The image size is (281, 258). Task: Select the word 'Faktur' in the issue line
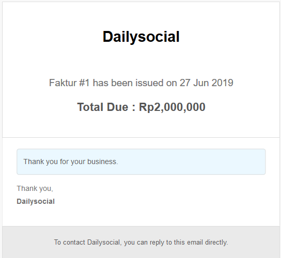tap(63, 83)
